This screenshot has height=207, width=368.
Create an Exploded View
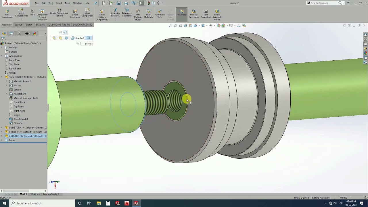[x=160, y=14]
